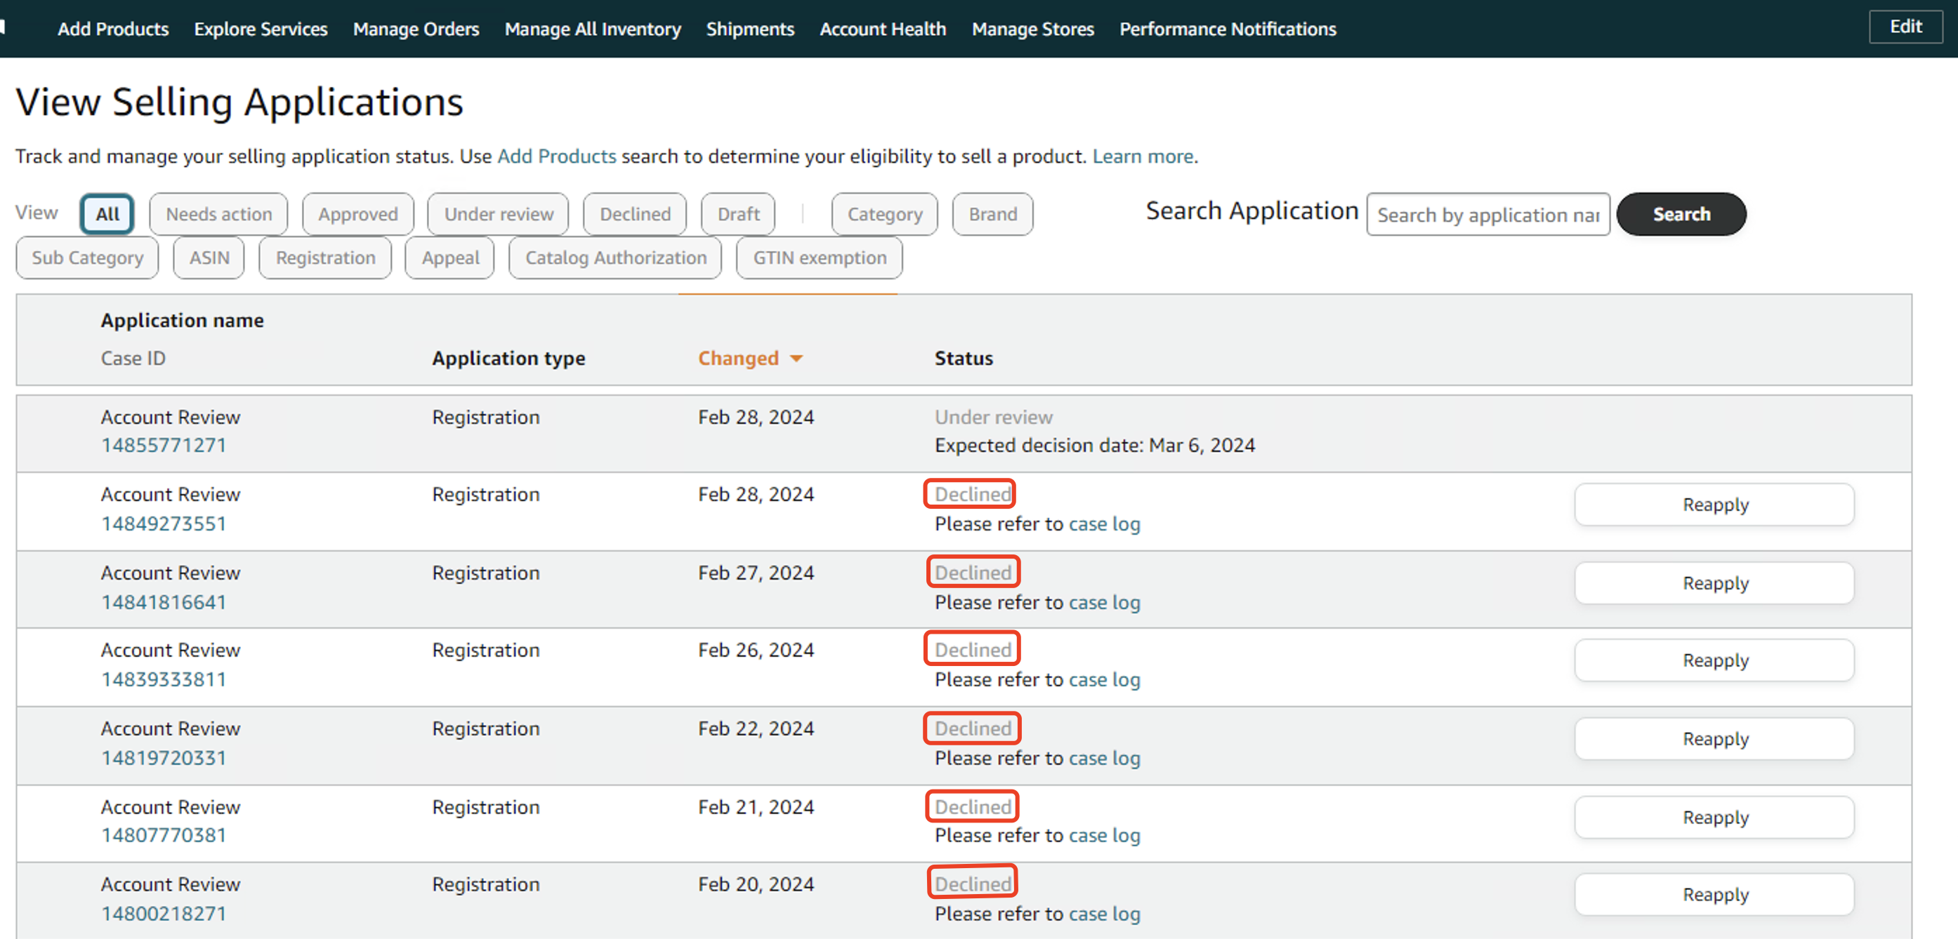Select the ASIN filter chip

(x=209, y=258)
